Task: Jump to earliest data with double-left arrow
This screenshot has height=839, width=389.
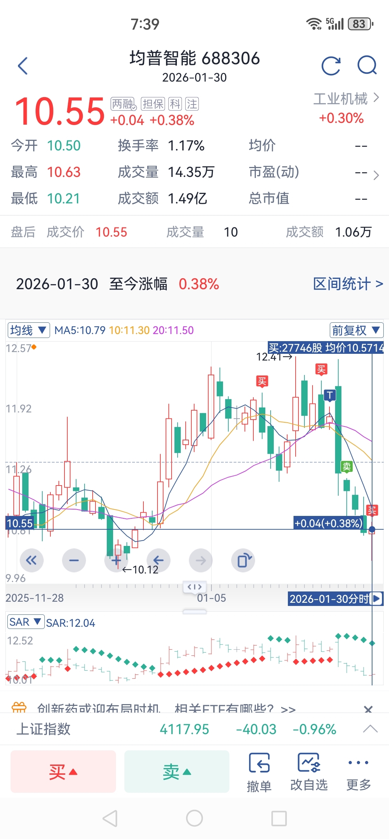Action: point(32,560)
